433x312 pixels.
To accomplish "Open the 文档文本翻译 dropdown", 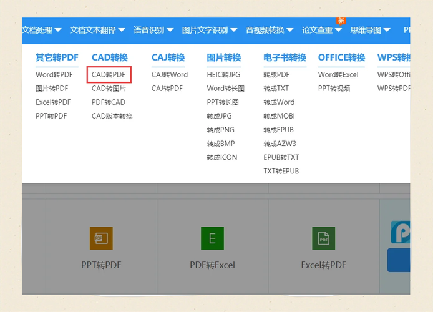I will tap(97, 29).
